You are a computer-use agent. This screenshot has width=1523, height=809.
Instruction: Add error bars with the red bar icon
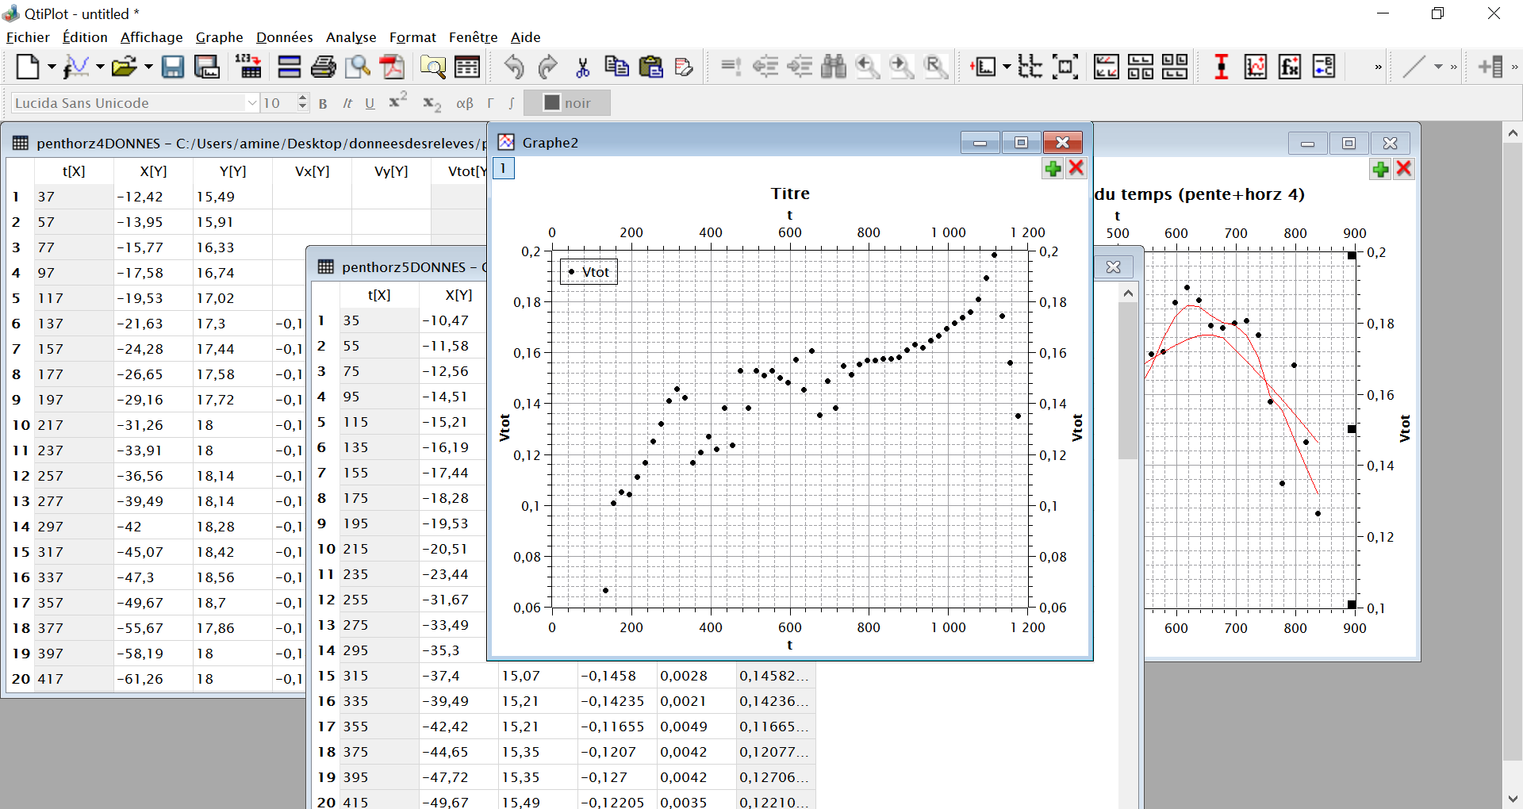(x=1221, y=67)
